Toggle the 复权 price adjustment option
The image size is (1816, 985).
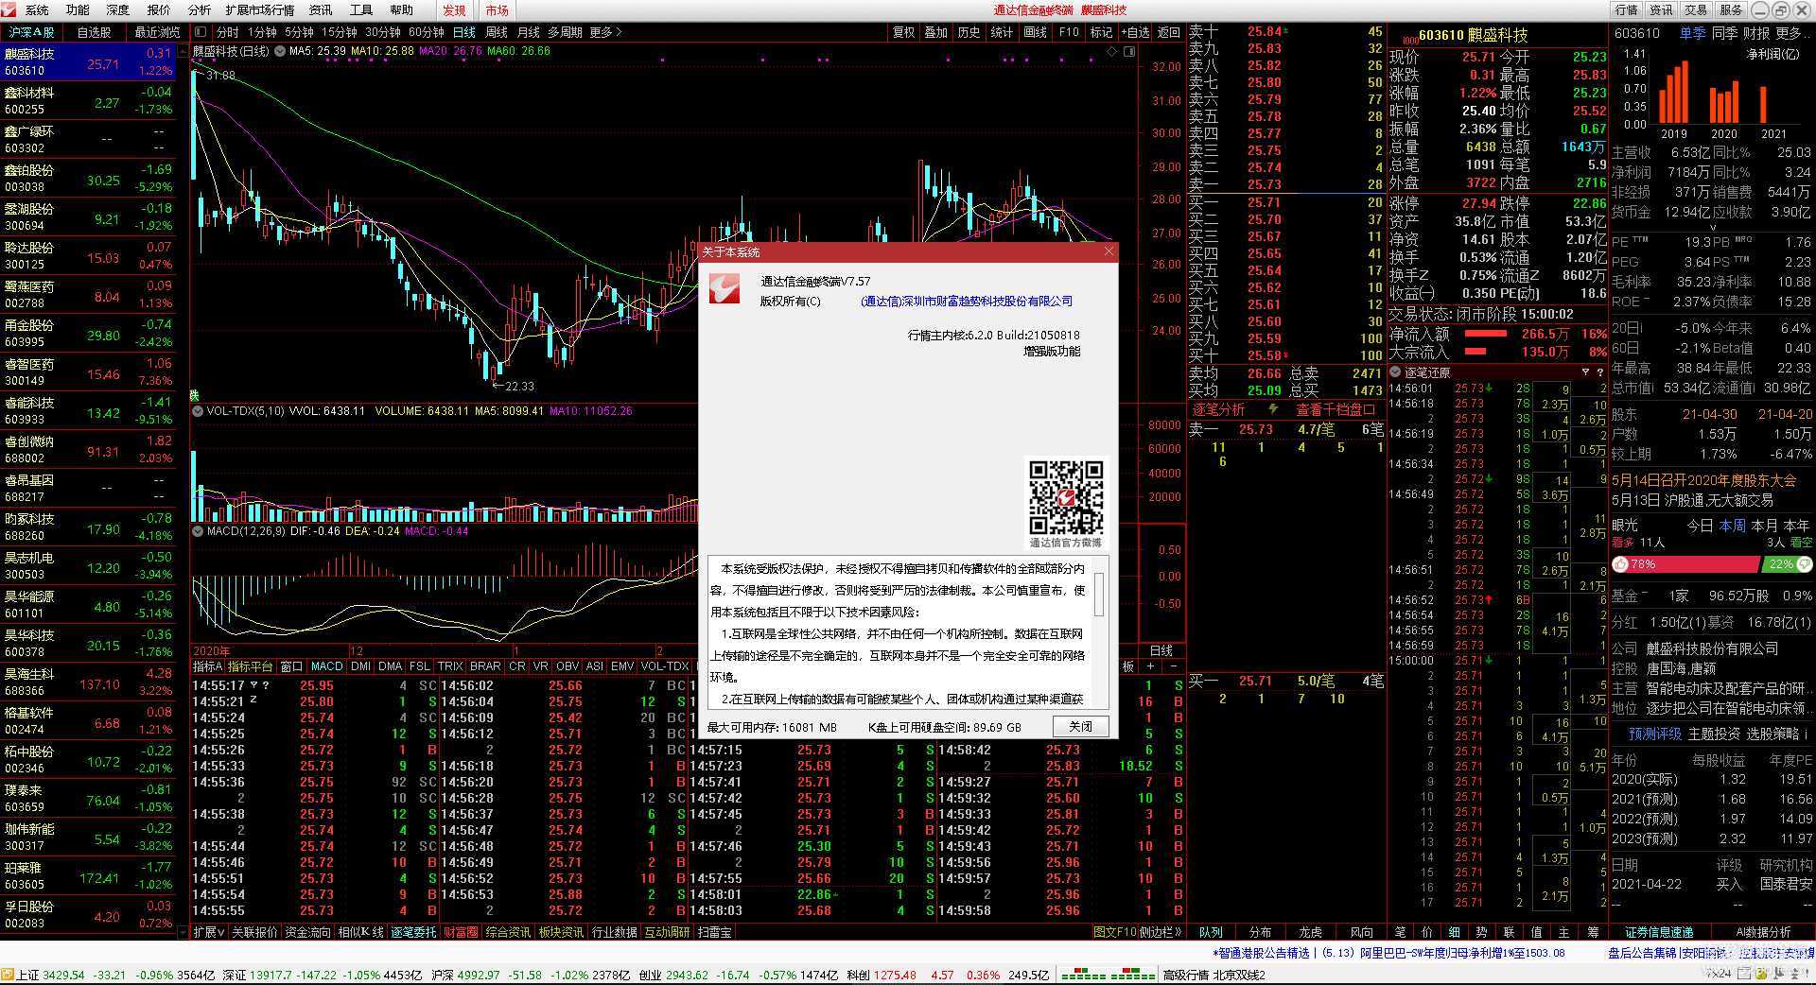[x=903, y=32]
